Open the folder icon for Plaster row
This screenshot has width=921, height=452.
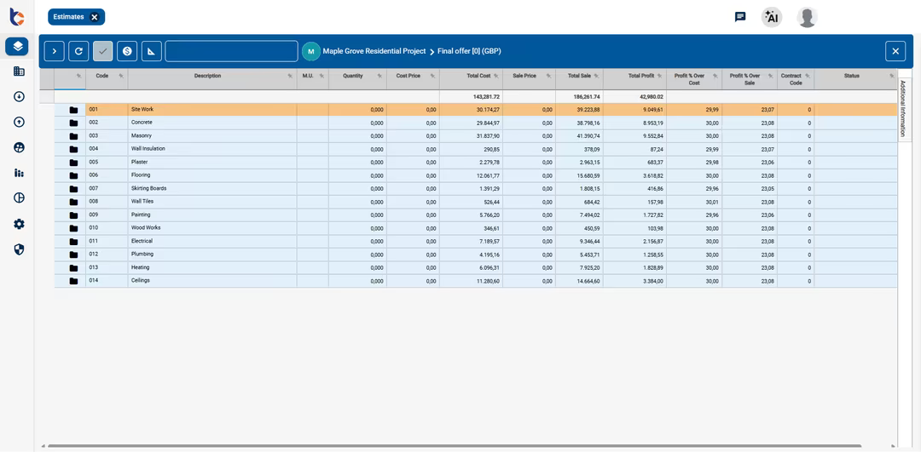tap(73, 163)
